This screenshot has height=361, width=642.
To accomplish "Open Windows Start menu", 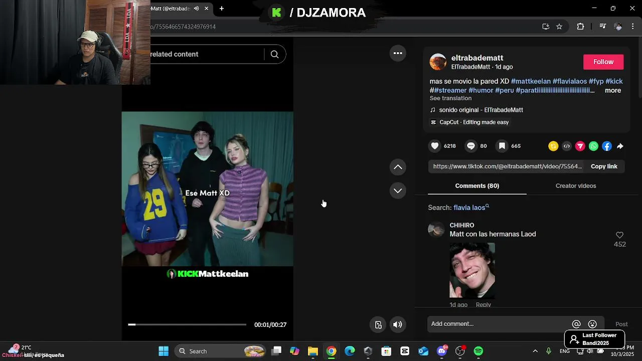I will pos(164,351).
